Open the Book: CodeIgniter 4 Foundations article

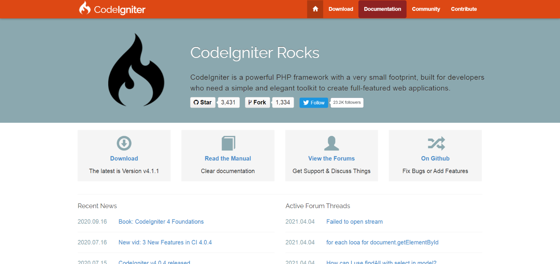coord(161,222)
